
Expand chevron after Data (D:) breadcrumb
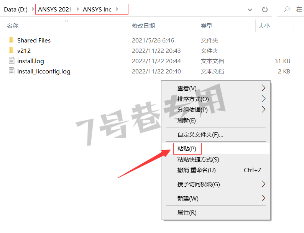click(33, 9)
